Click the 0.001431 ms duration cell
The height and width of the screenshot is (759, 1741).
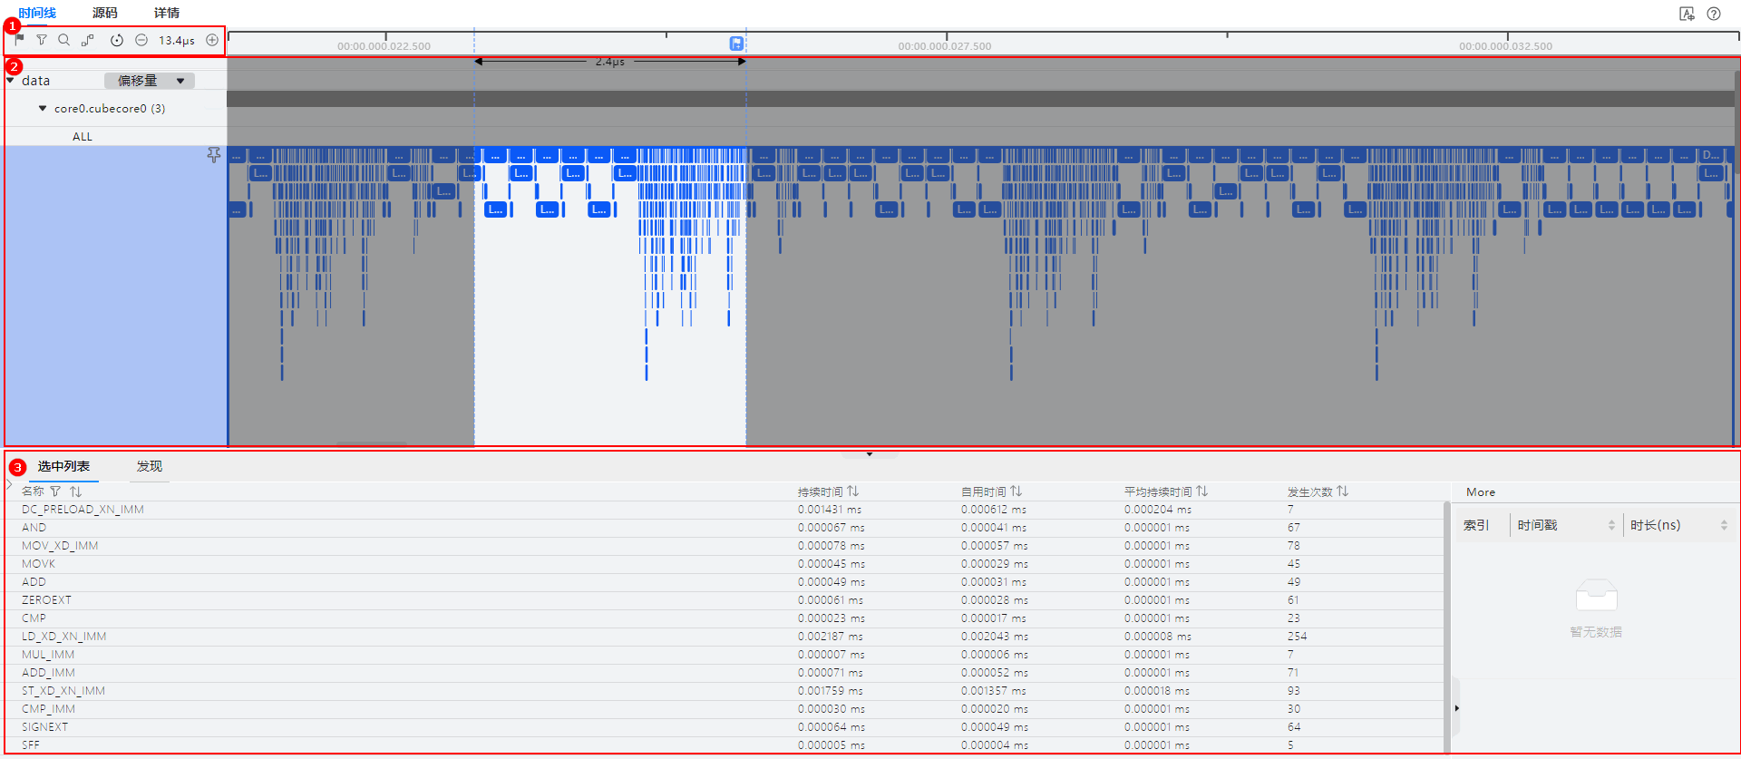[831, 510]
